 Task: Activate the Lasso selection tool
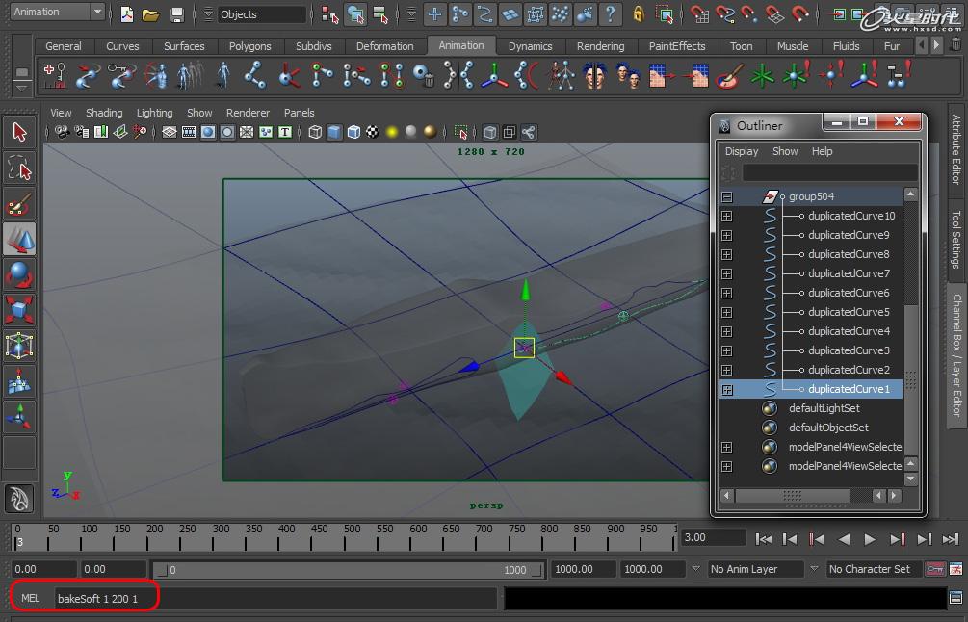[x=19, y=168]
